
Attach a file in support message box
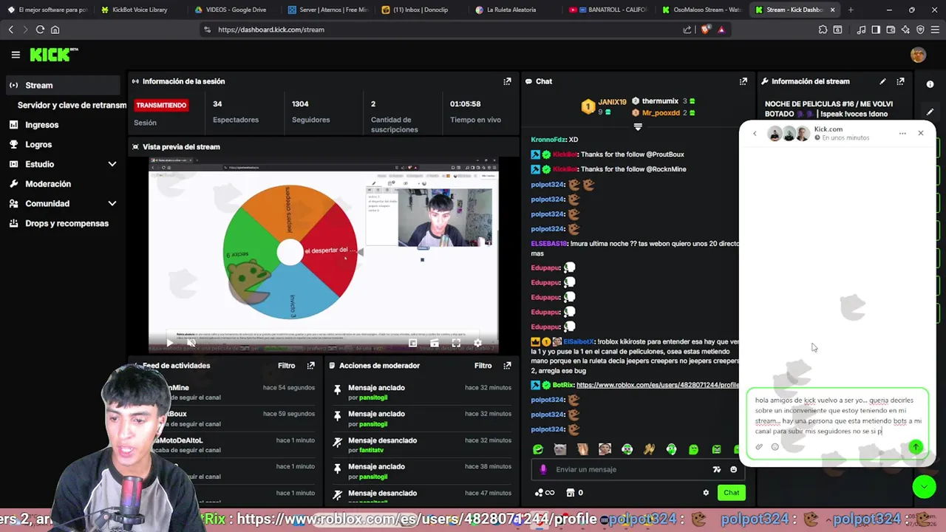(759, 447)
